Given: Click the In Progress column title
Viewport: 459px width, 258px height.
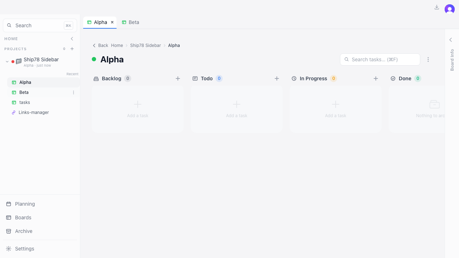Looking at the screenshot, I should (x=313, y=78).
